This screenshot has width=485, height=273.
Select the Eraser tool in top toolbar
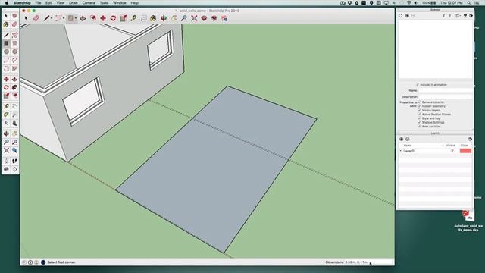click(36, 18)
